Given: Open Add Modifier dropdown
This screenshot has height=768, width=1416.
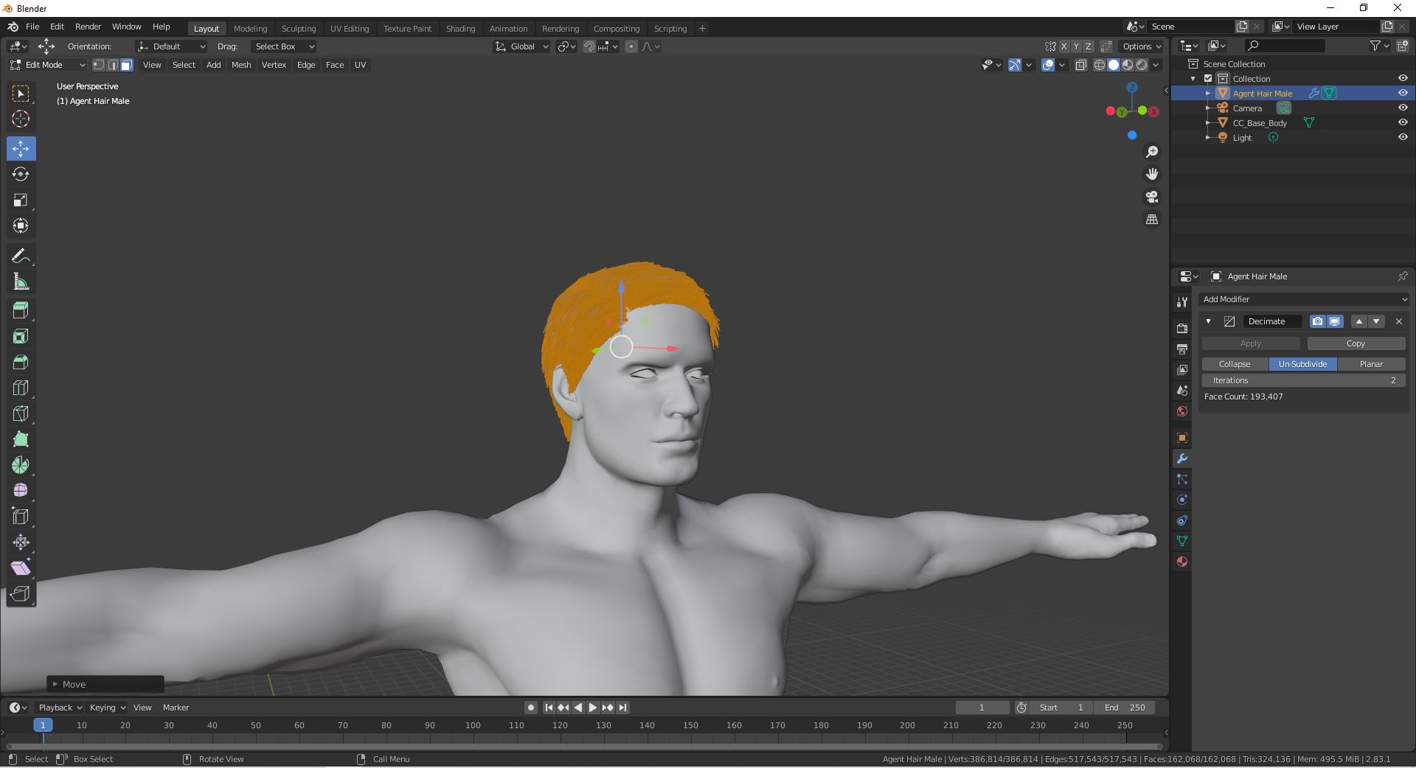Looking at the screenshot, I should (x=1305, y=299).
